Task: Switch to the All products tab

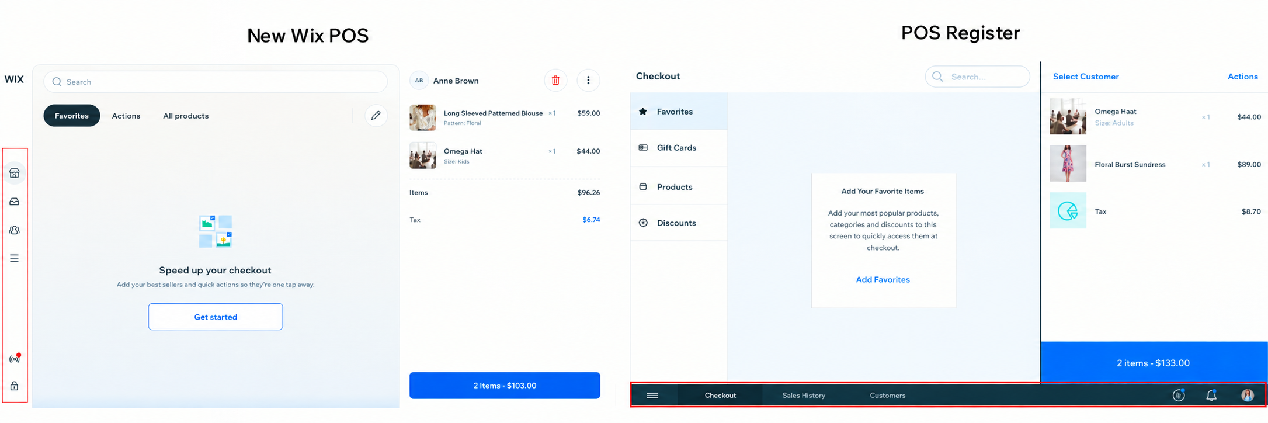Action: pos(186,116)
